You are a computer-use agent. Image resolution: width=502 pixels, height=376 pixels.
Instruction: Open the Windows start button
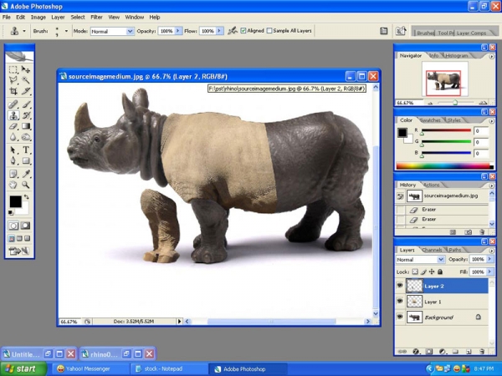(x=22, y=368)
